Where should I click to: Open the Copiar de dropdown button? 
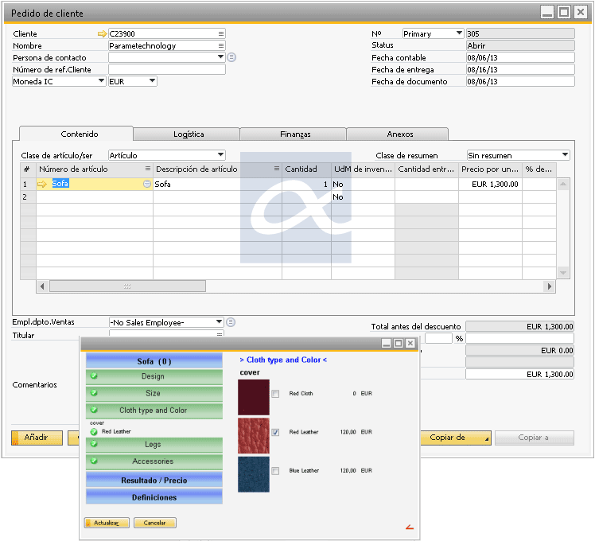455,438
